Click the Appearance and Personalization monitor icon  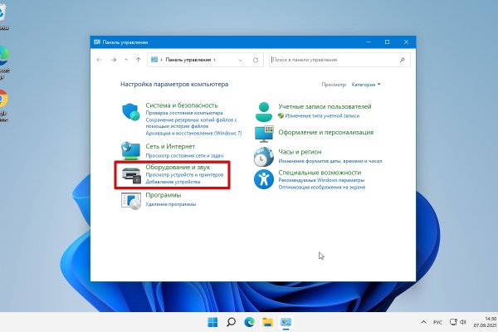tap(264, 133)
